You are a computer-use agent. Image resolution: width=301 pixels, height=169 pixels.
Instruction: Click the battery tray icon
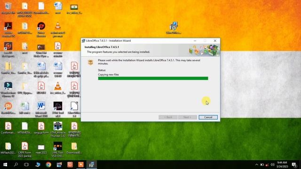pyautogui.click(x=262, y=165)
